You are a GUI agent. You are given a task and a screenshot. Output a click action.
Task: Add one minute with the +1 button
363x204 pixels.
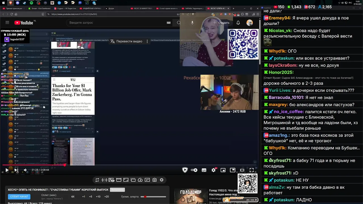point(84,197)
